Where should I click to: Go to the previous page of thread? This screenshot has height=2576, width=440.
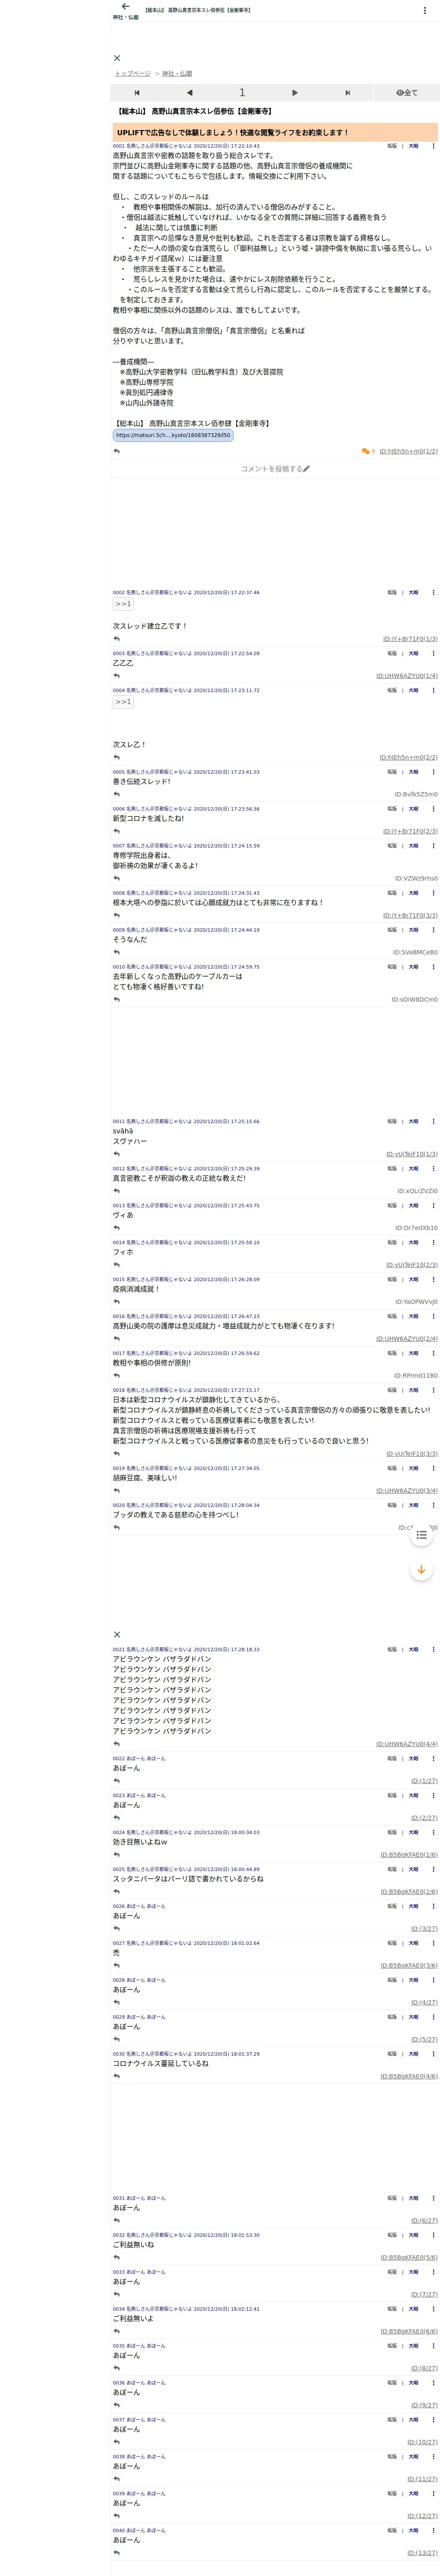coord(189,93)
